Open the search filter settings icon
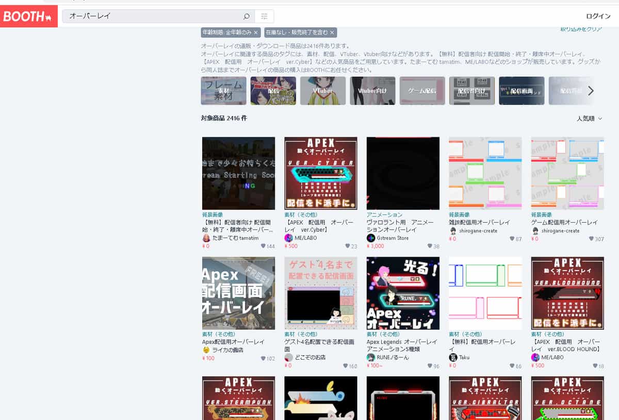This screenshot has height=420, width=619. [x=264, y=16]
